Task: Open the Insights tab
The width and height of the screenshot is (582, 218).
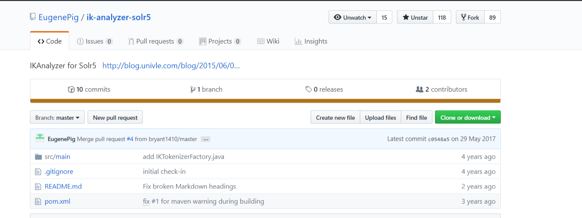Action: pos(311,41)
